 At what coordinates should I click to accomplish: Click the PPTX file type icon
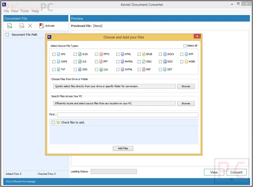click(101, 54)
